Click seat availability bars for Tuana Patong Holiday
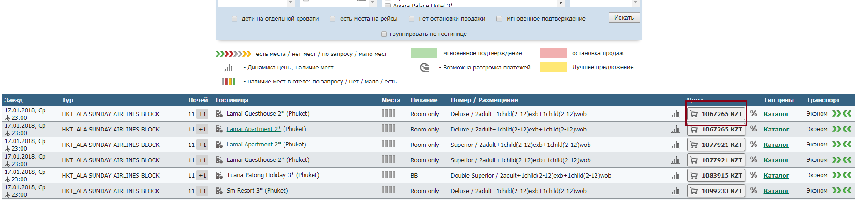858x200 pixels. click(388, 175)
